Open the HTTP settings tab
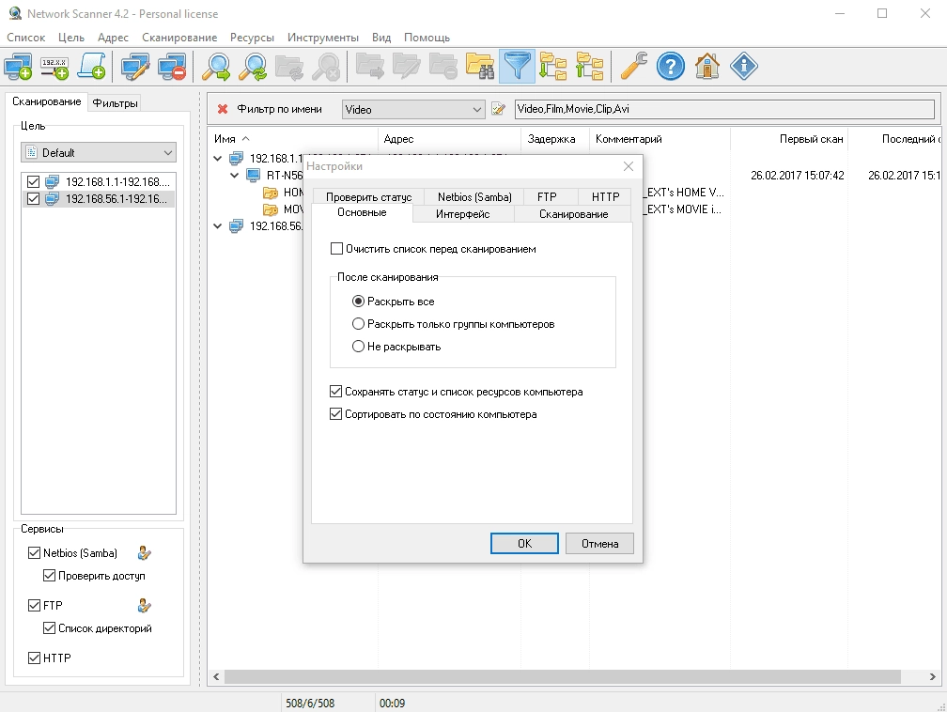The height and width of the screenshot is (712, 947). pyautogui.click(x=605, y=197)
